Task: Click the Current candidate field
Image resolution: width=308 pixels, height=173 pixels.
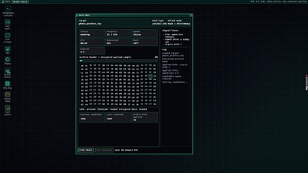Action: pyautogui.click(x=92, y=117)
